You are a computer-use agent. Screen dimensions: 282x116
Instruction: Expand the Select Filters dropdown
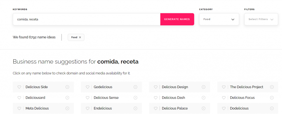tap(261, 19)
